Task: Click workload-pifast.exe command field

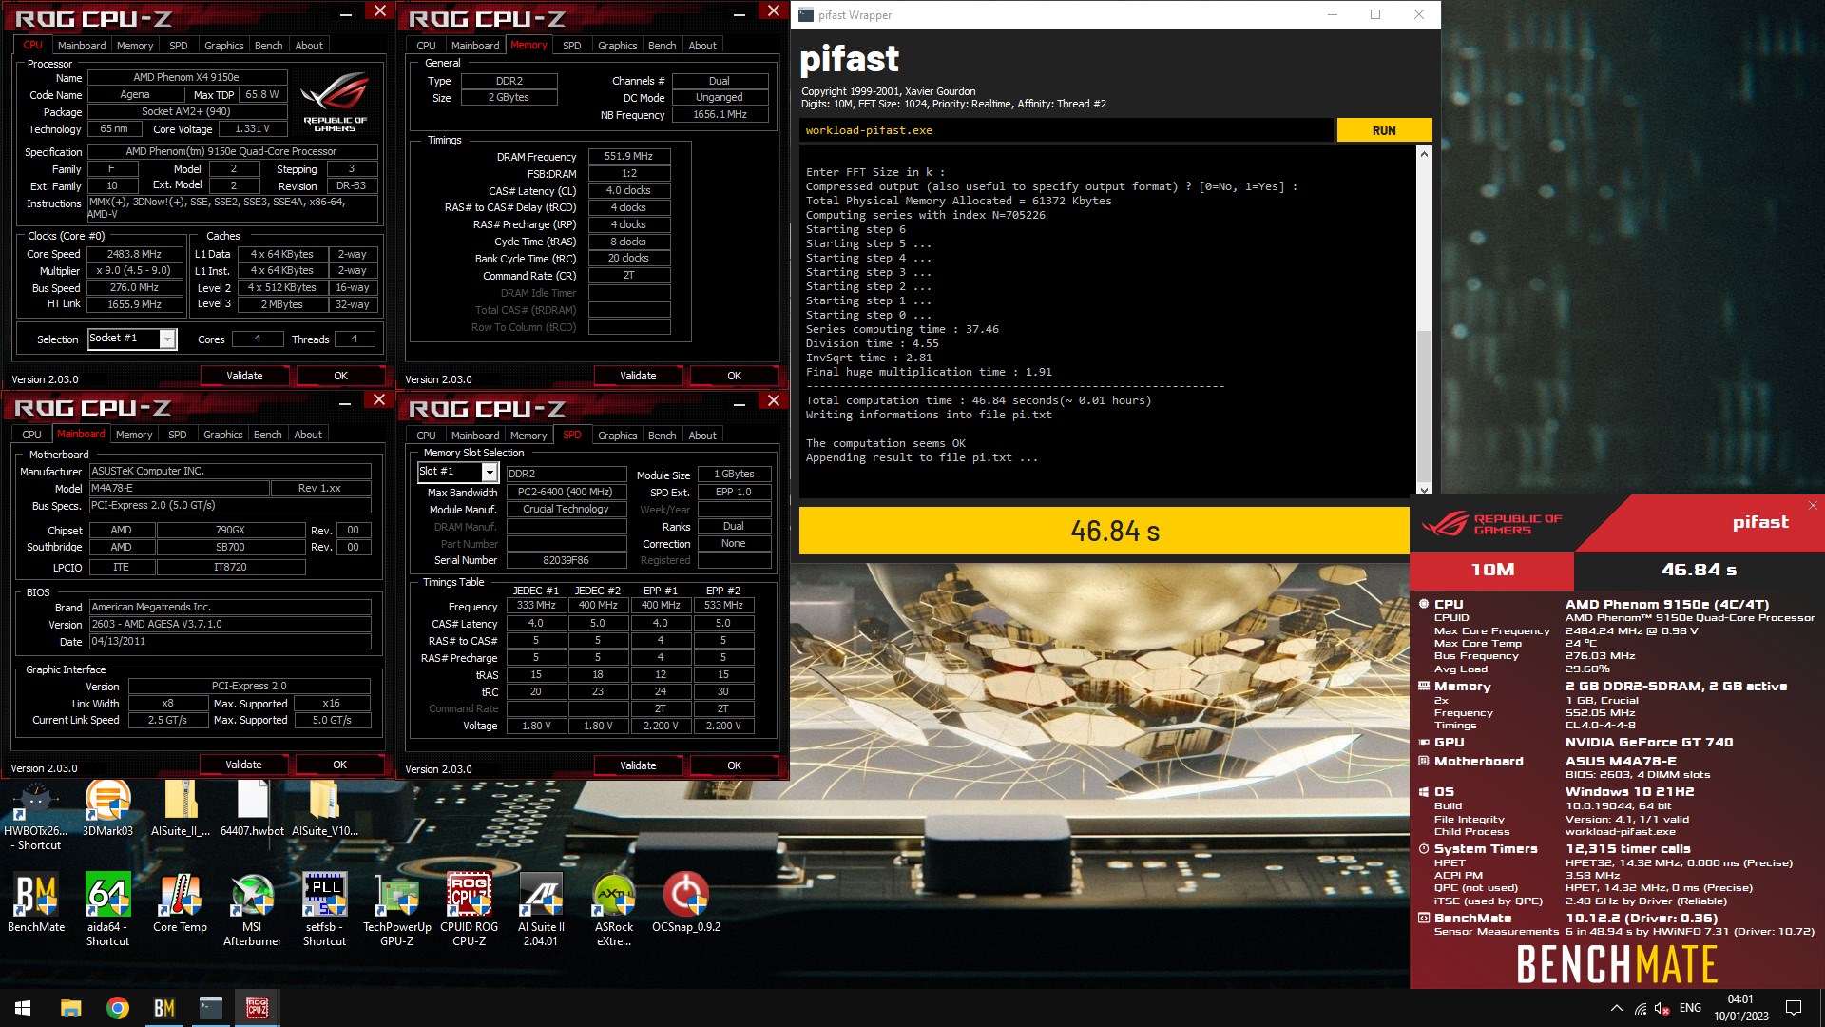Action: tap(1066, 130)
